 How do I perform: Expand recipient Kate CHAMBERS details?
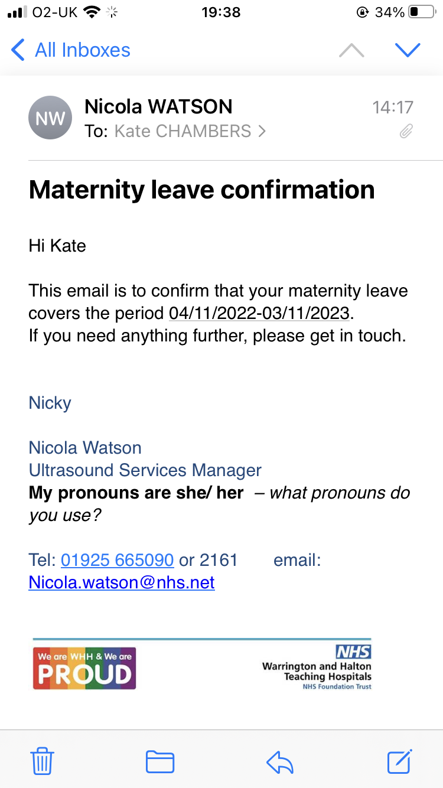pyautogui.click(x=190, y=131)
